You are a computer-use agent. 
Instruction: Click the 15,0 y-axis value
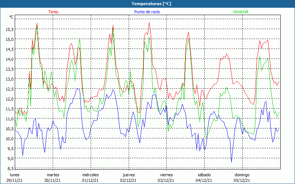click(10, 39)
